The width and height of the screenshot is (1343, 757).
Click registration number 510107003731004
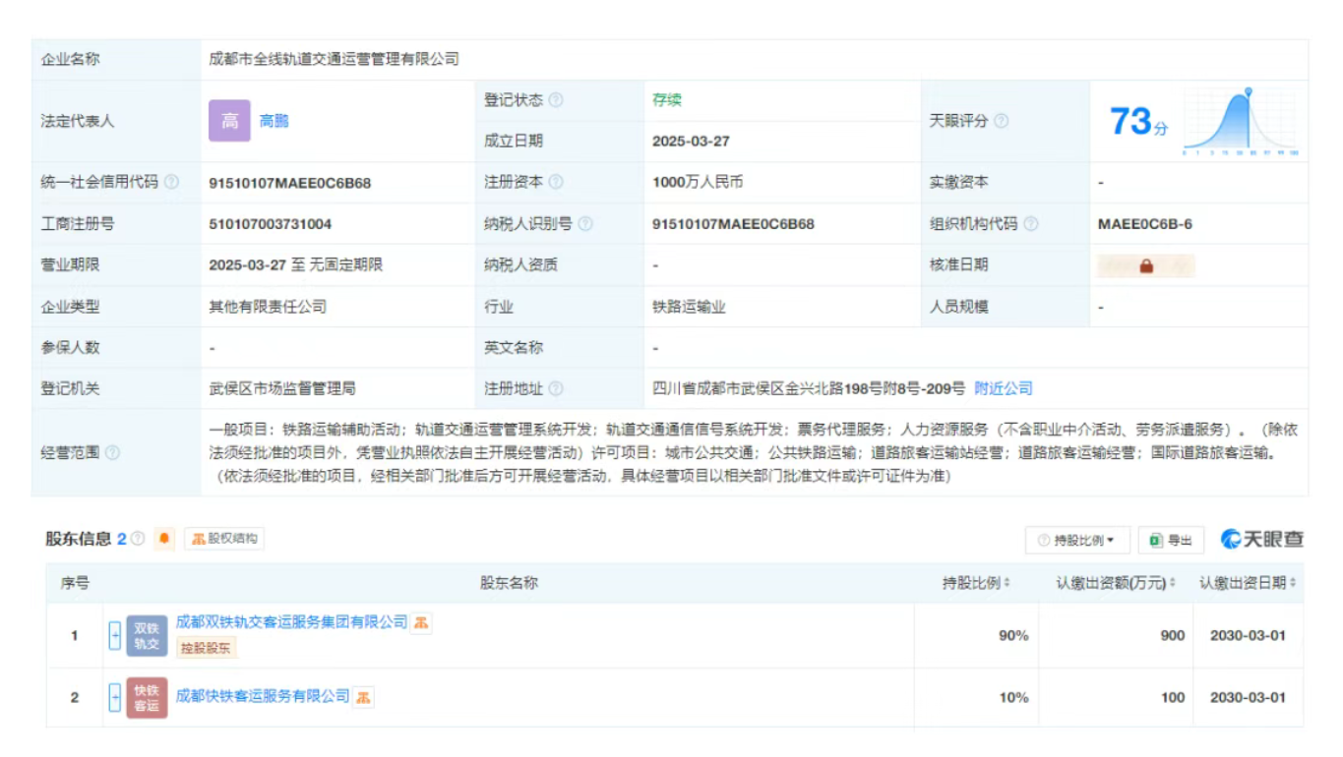click(x=271, y=224)
